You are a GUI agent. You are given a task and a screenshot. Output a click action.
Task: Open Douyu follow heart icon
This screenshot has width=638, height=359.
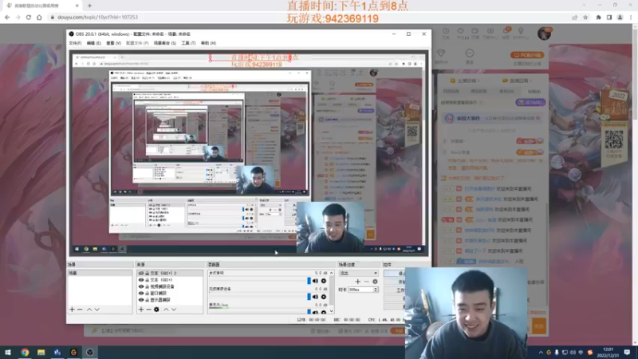(x=461, y=33)
